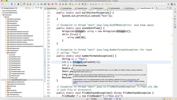Screen dimensions: 177x100
Task: Select FinallyExample2.java in Package Explorer
Action: point(18,74)
